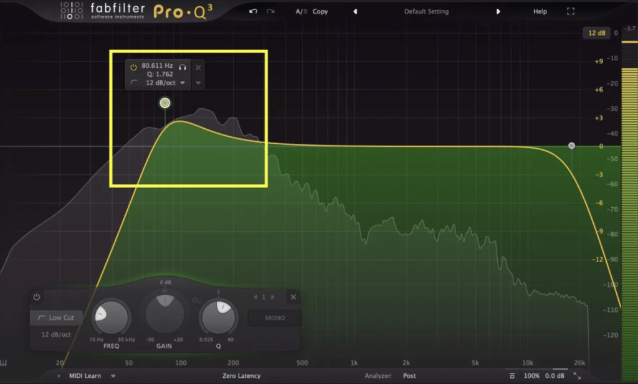Open the 12 dB/oct slope dropdown
Image resolution: width=638 pixels, height=384 pixels.
click(x=183, y=83)
